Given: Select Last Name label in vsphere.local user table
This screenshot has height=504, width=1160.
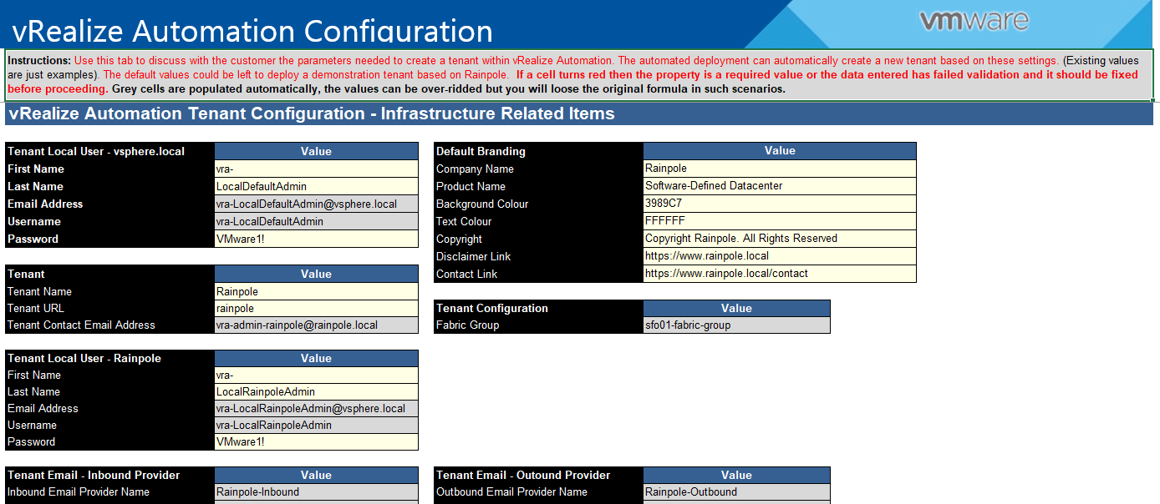Looking at the screenshot, I should [109, 186].
